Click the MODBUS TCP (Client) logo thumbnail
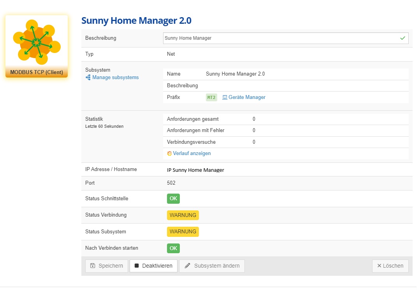Screen dimensions: 420x291 point(37,46)
